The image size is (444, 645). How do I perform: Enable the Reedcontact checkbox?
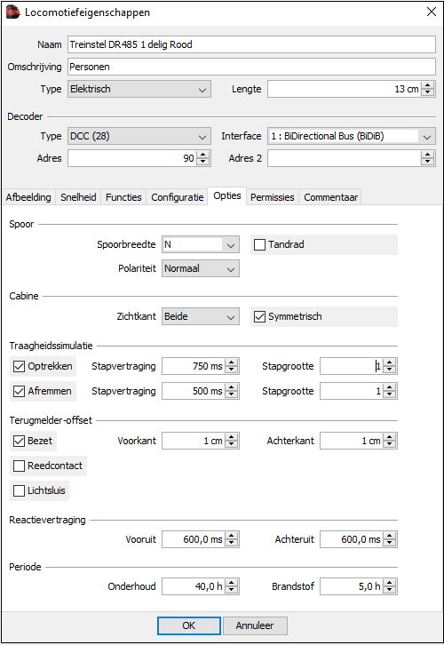coord(19,466)
